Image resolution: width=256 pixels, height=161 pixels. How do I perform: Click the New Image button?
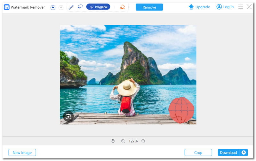[22, 153]
